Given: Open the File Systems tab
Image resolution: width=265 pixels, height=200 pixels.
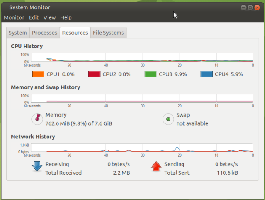Looking at the screenshot, I should (x=109, y=33).
